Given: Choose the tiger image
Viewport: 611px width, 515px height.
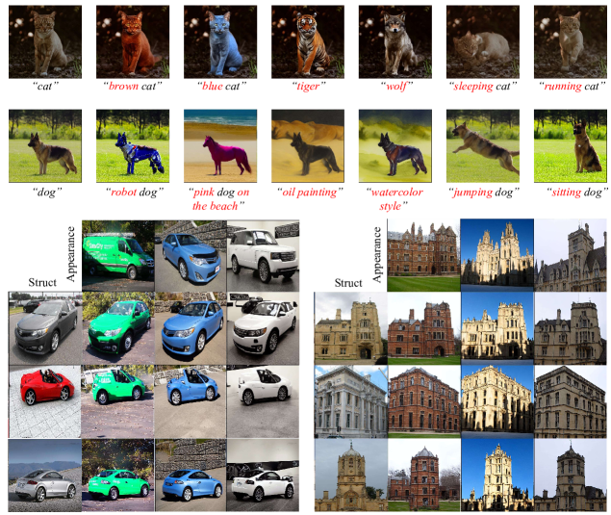Looking at the screenshot, I should point(308,41).
